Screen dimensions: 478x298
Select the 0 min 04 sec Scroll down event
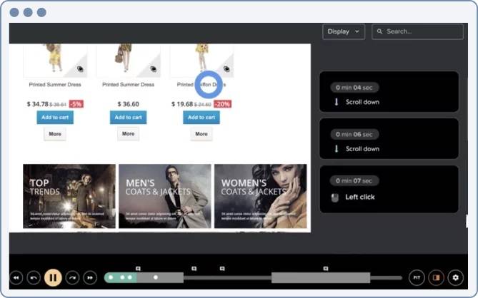click(x=388, y=94)
